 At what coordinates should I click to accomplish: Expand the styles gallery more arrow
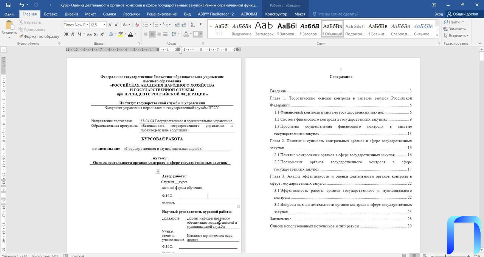click(437, 34)
